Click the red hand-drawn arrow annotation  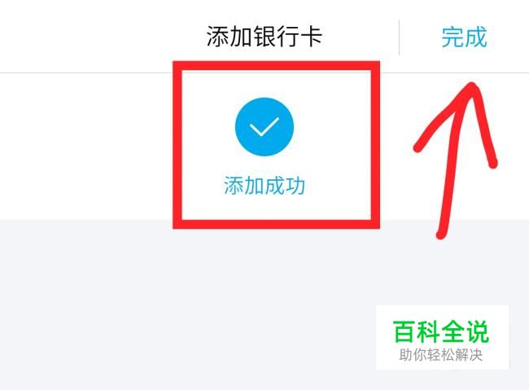click(x=456, y=160)
